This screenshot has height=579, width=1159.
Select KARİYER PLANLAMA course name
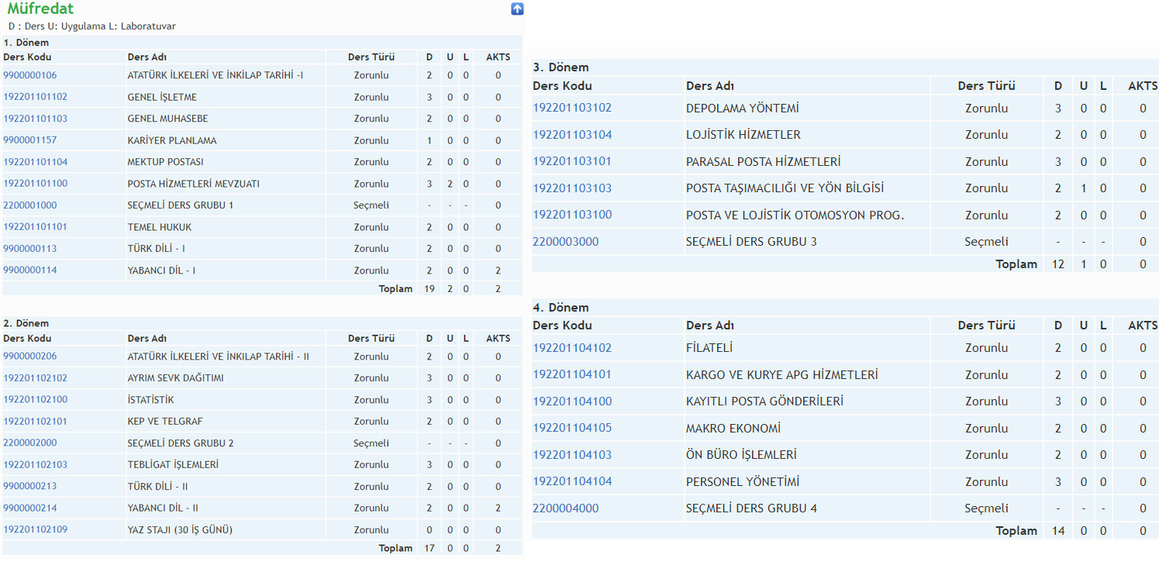pyautogui.click(x=172, y=140)
